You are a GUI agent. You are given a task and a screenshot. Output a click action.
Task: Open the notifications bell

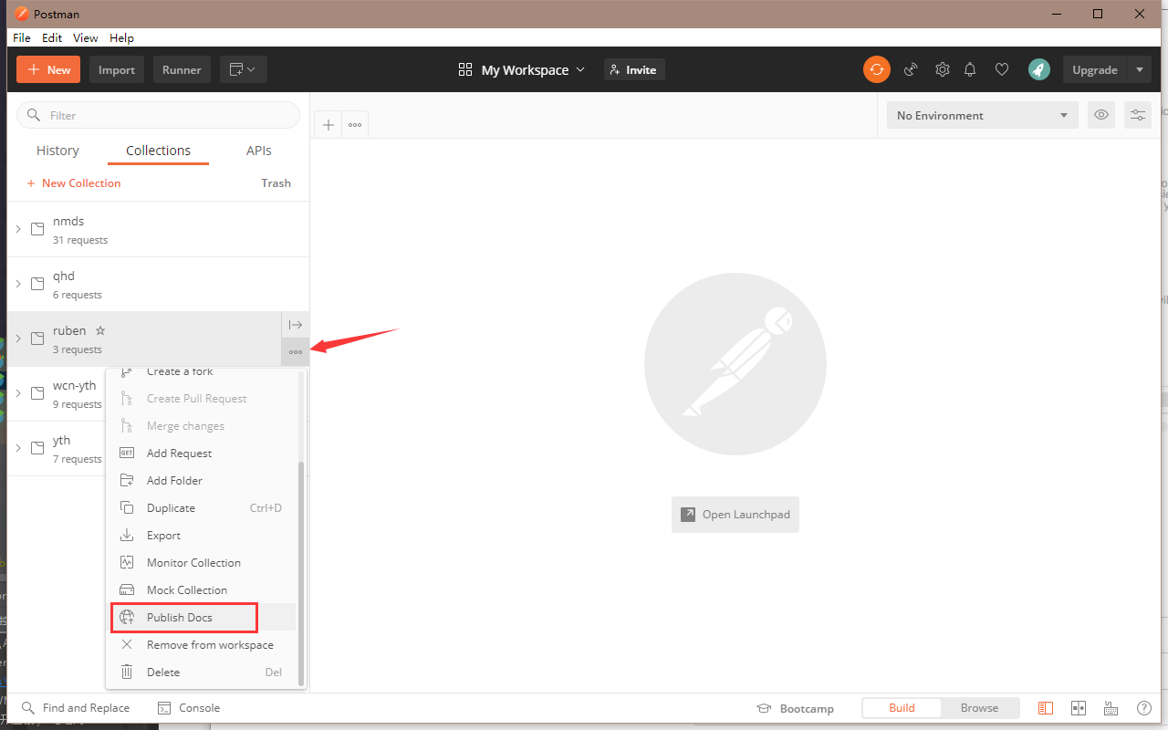click(971, 69)
